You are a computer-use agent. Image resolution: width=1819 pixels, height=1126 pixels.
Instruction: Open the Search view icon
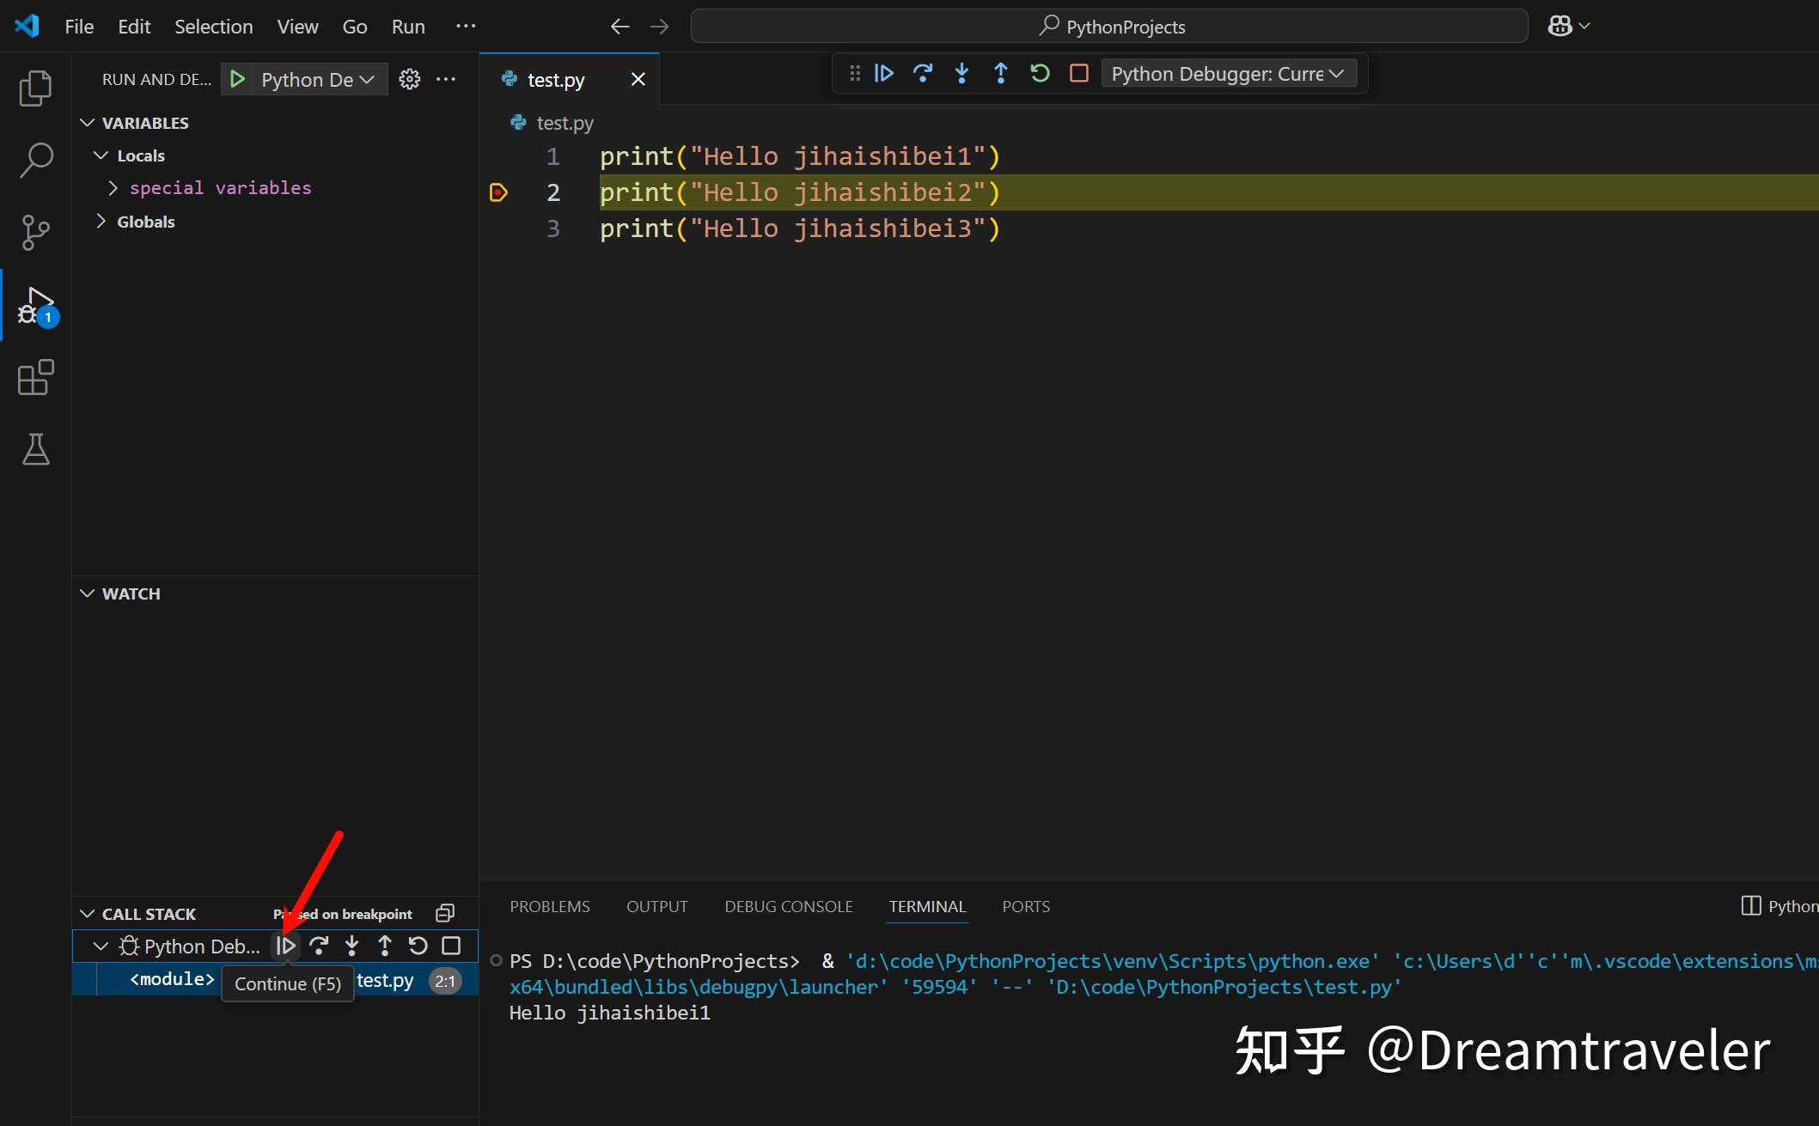click(35, 160)
